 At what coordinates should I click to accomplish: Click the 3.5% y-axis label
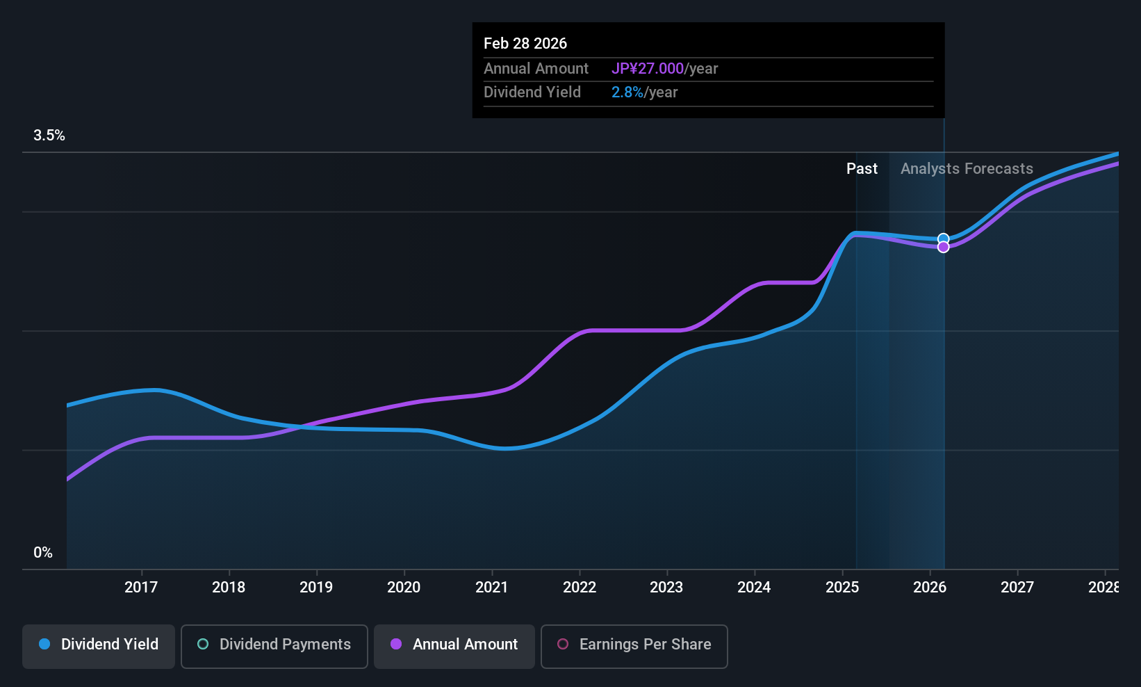(49, 136)
